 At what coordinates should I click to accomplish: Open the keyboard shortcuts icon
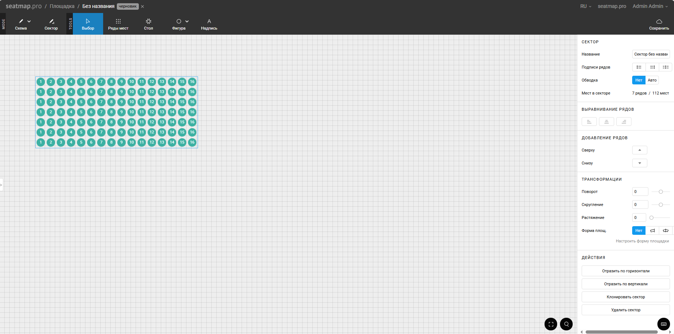tap(664, 324)
